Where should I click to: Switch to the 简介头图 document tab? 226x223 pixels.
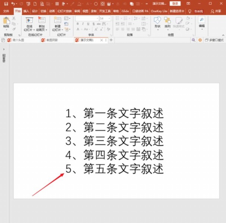[18, 40]
